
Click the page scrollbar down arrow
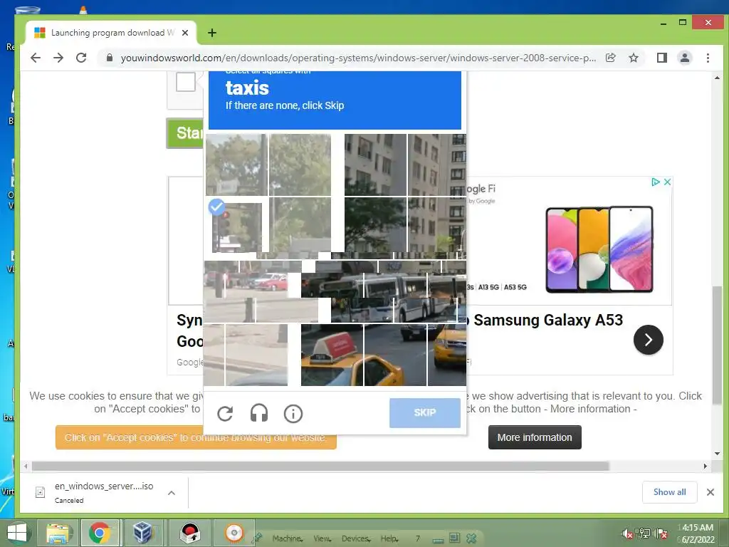click(717, 454)
